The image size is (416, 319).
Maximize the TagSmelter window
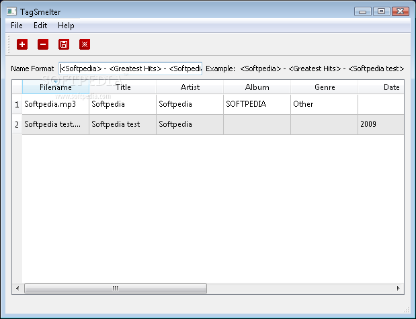point(382,11)
